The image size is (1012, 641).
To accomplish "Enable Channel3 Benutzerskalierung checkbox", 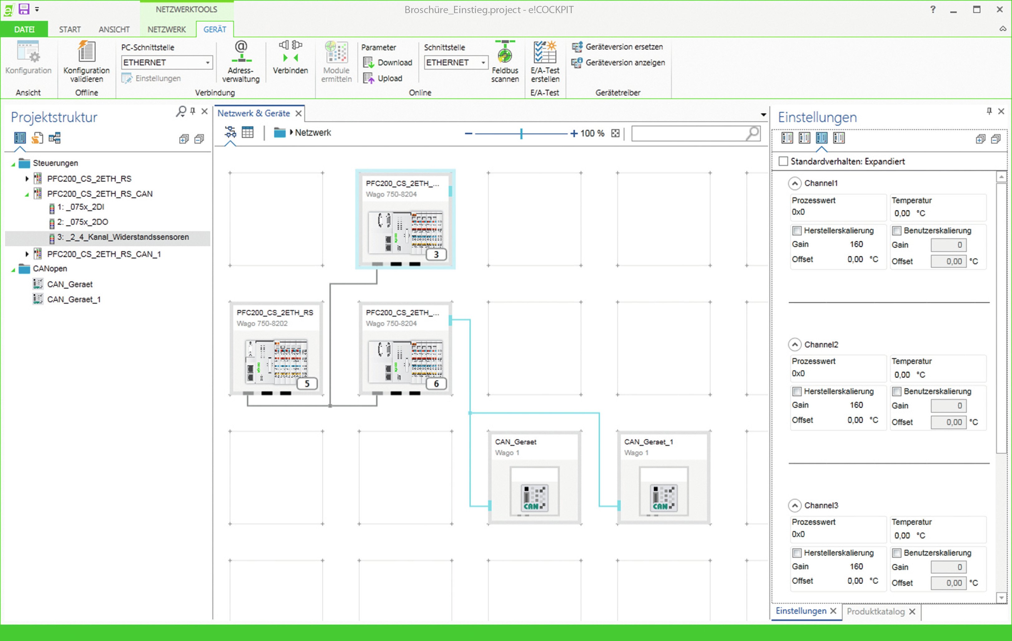I will pos(897,553).
